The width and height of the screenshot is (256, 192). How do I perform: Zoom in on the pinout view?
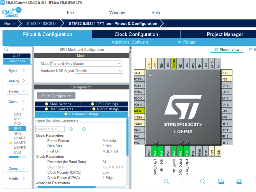tap(166, 181)
